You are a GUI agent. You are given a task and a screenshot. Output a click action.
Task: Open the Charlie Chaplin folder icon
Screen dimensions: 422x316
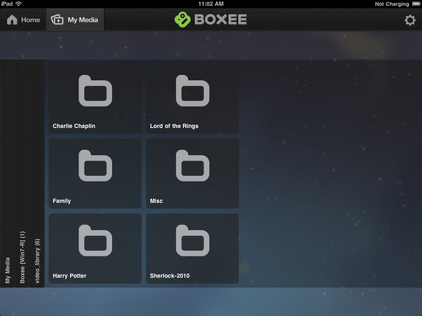95,91
